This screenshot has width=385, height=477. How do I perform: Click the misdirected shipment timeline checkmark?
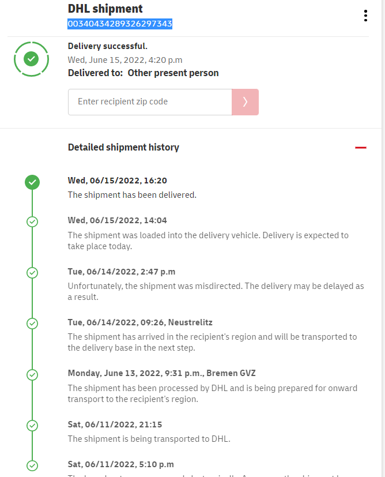(x=32, y=272)
